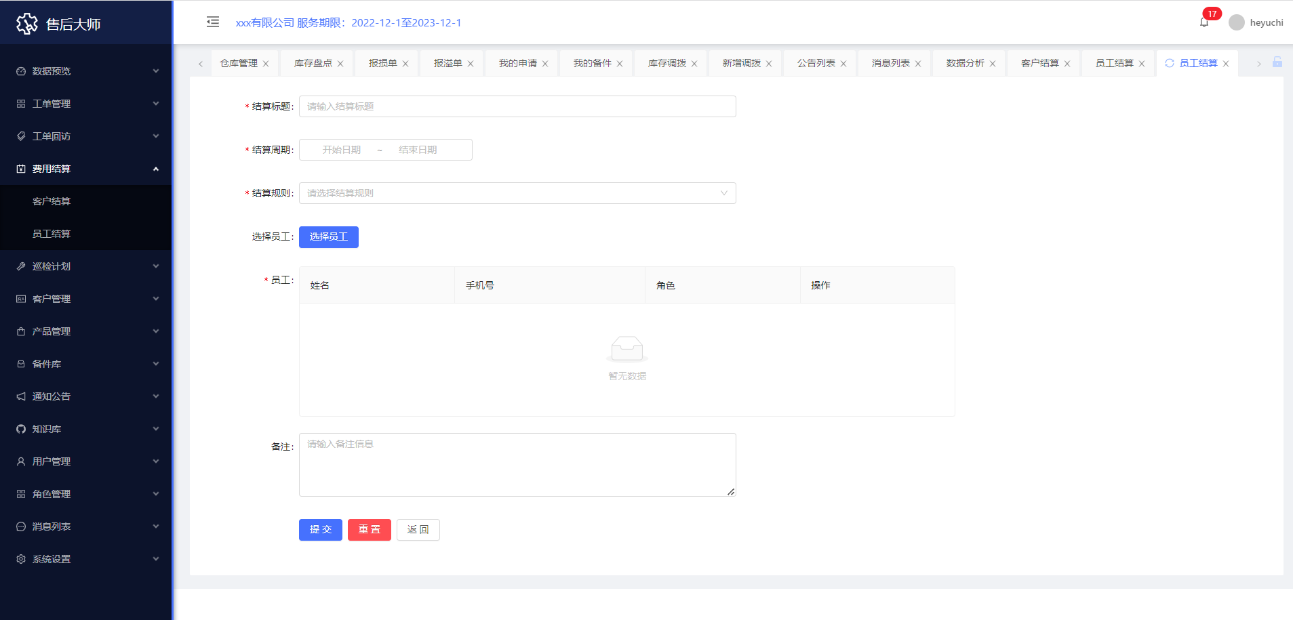Image resolution: width=1293 pixels, height=620 pixels.
Task: Switch to the 公告列表 tab
Action: 816,63
